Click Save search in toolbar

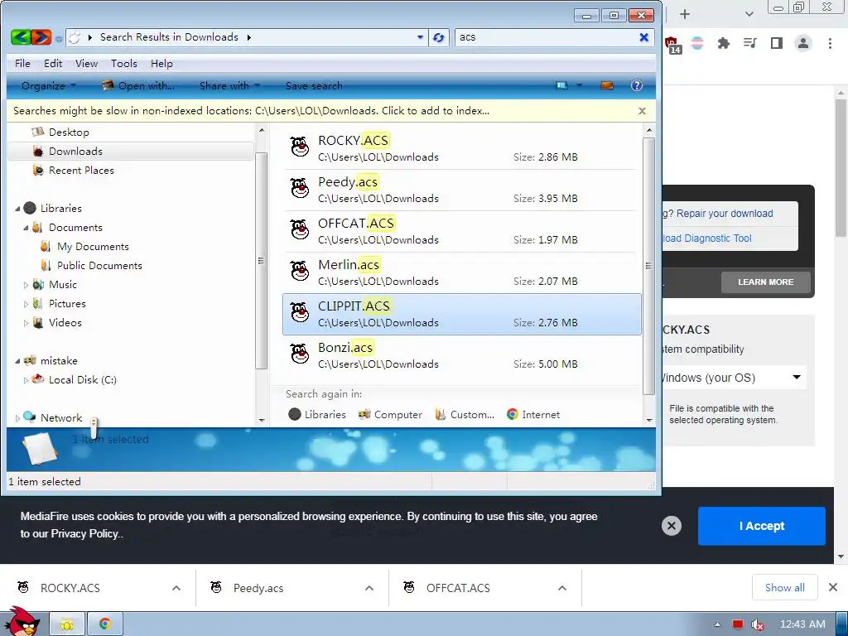click(x=314, y=85)
